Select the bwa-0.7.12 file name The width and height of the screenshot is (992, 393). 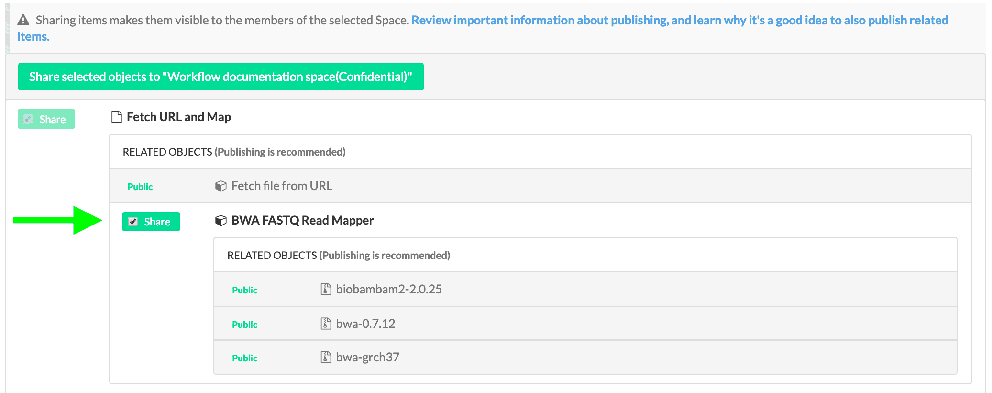(365, 324)
